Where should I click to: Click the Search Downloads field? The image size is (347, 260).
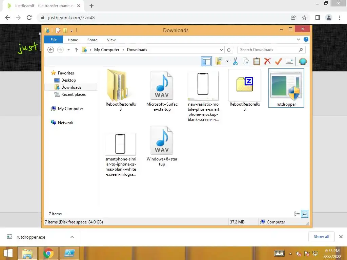[271, 50]
